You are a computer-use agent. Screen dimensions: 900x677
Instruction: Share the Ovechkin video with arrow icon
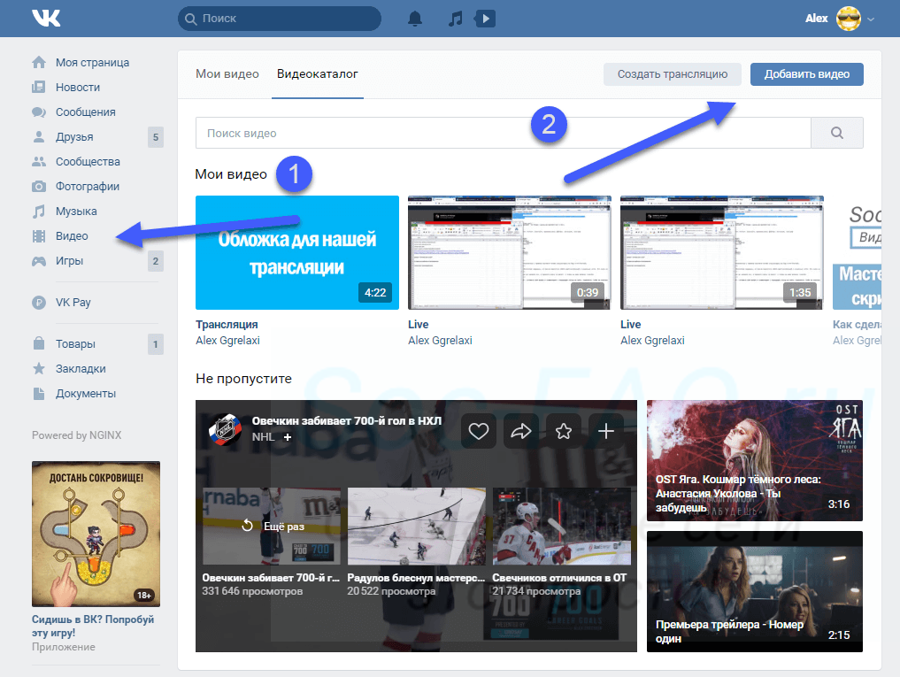point(521,431)
